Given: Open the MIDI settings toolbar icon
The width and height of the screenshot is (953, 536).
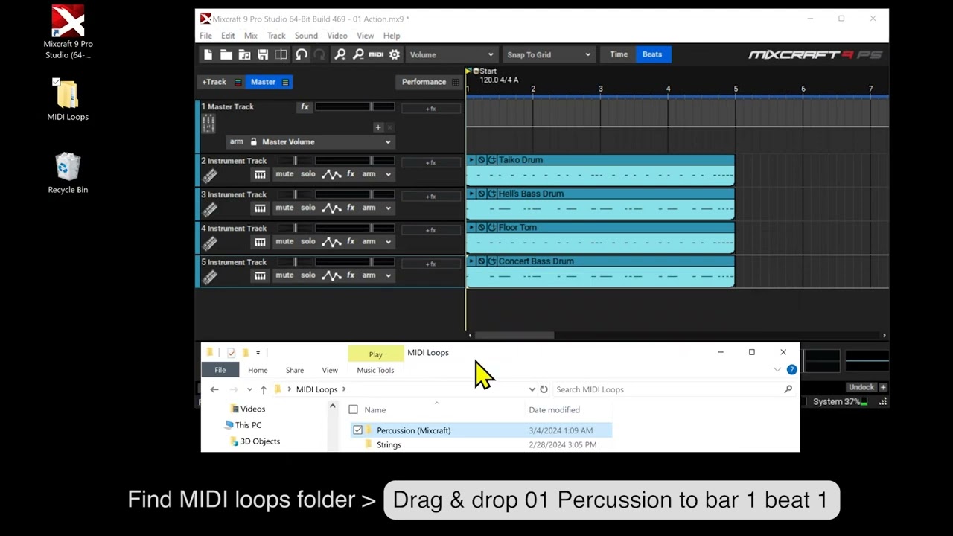Looking at the screenshot, I should click(x=376, y=54).
